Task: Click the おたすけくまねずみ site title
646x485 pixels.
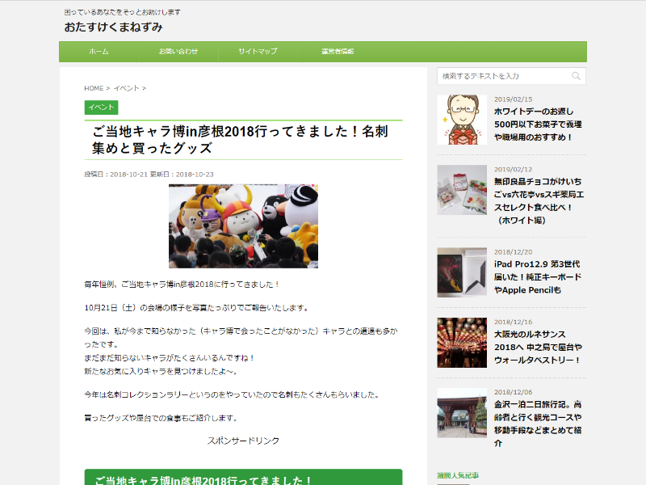Action: [114, 27]
